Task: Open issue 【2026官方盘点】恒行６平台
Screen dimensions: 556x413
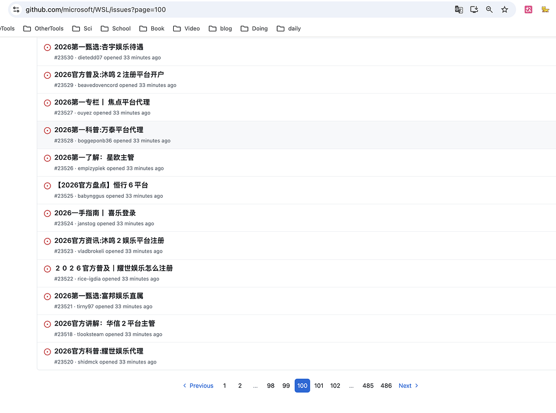Action: [x=101, y=185]
